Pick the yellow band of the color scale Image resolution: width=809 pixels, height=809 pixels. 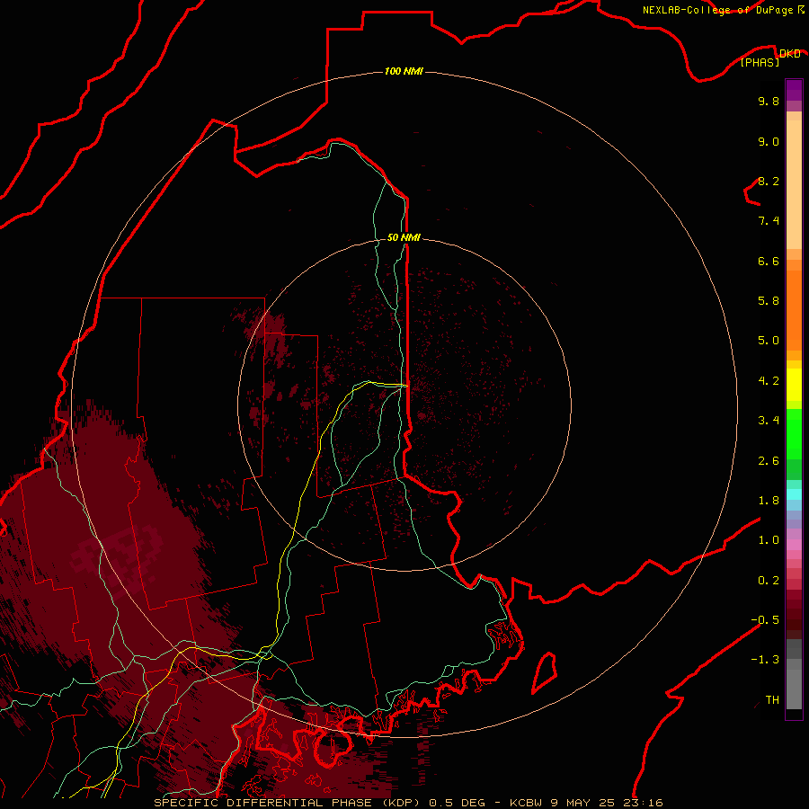pyautogui.click(x=794, y=385)
